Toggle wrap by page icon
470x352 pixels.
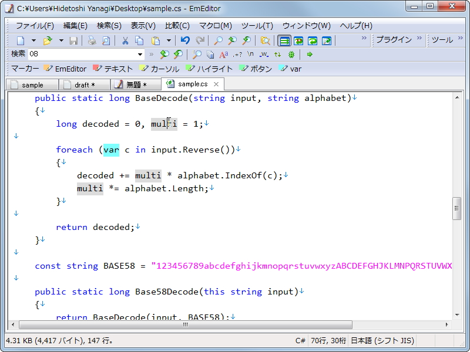point(327,40)
